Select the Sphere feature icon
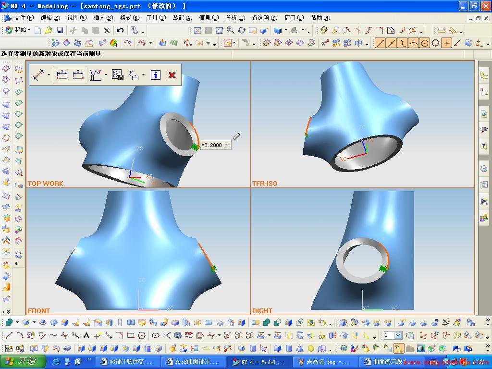 click(311, 348)
